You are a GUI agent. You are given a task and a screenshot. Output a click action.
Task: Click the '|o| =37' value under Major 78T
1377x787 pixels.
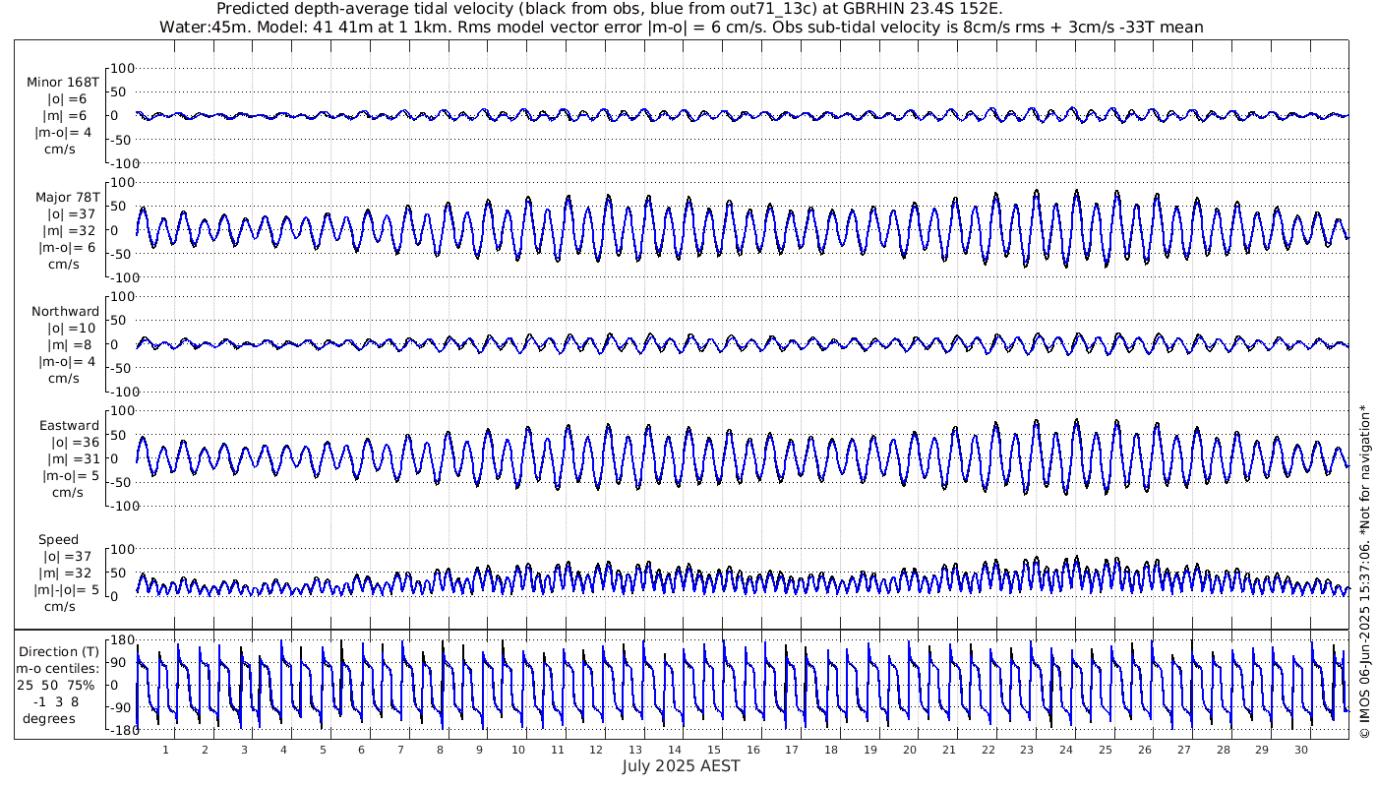click(x=67, y=214)
